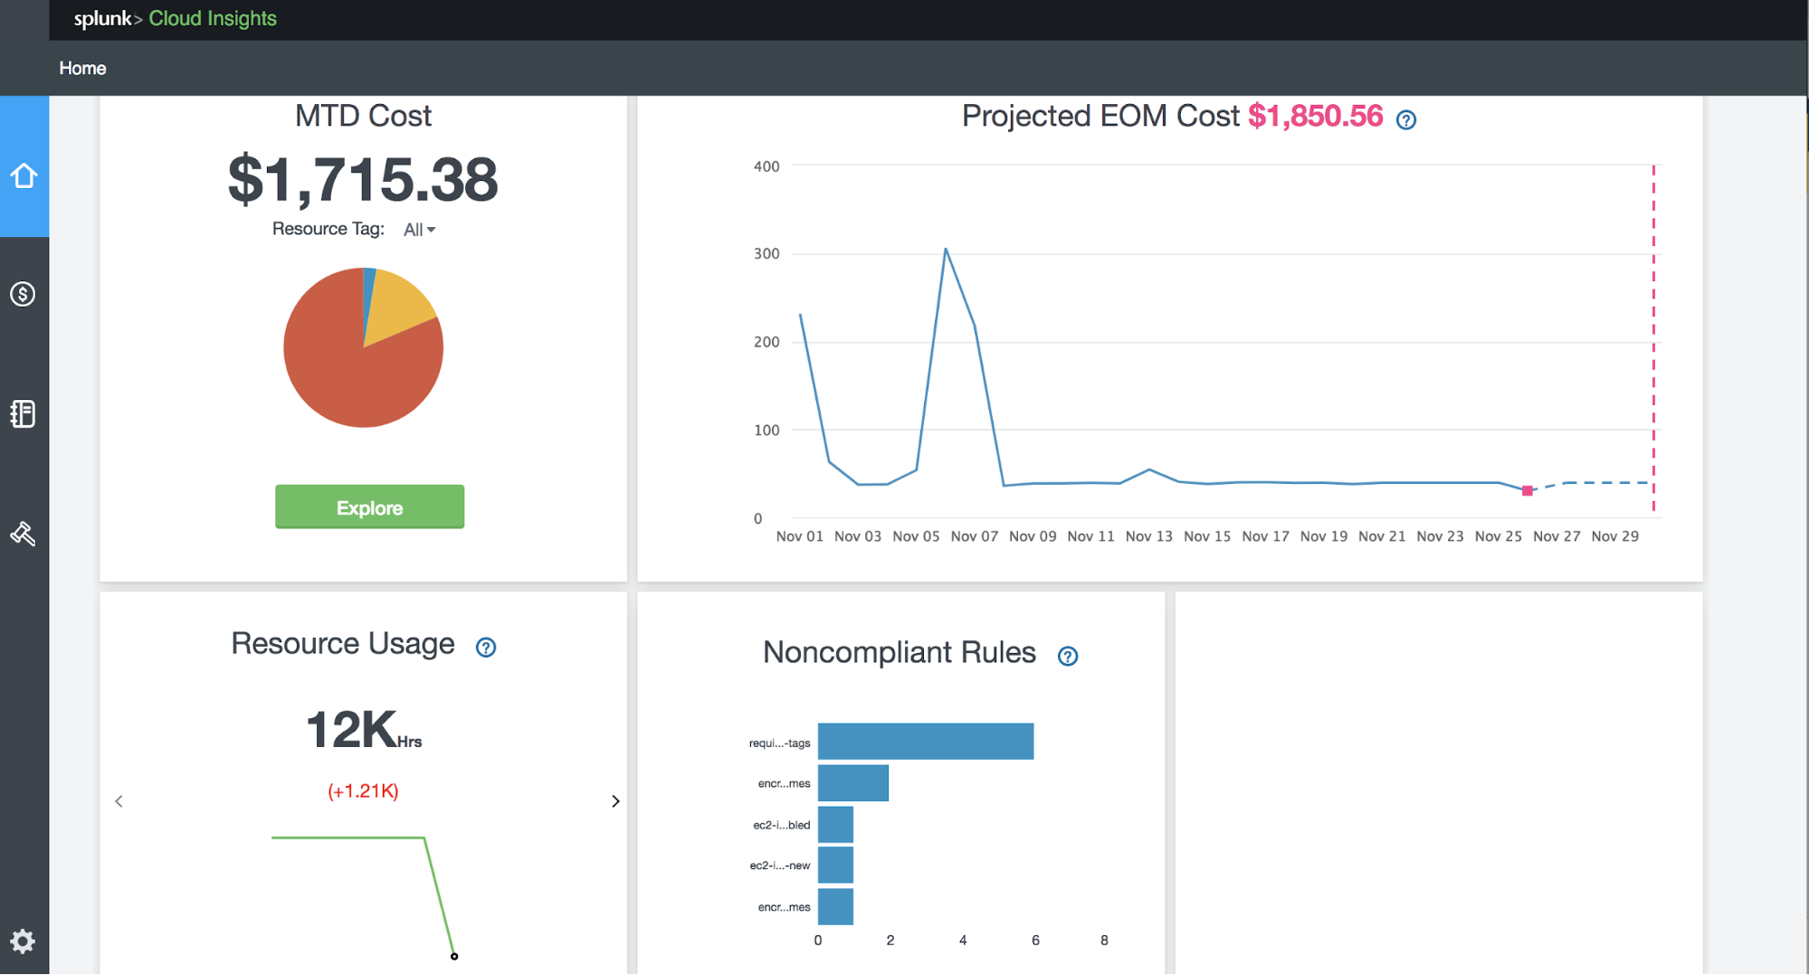The image size is (1809, 975).
Task: Click the Resource Usage title
Action: 343,644
